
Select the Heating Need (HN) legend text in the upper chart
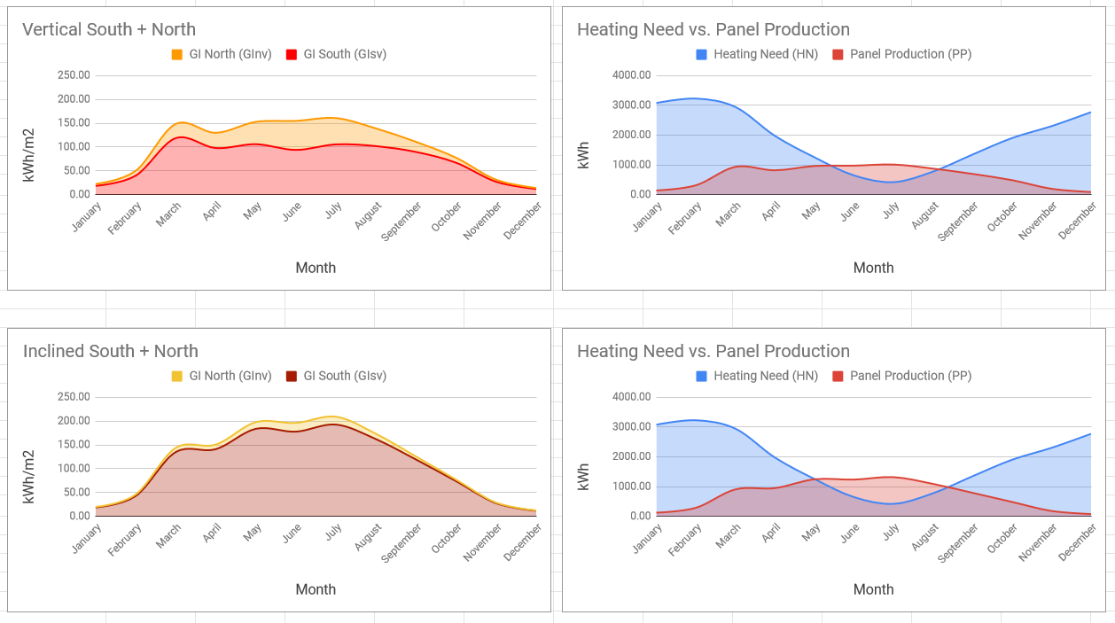pyautogui.click(x=765, y=54)
